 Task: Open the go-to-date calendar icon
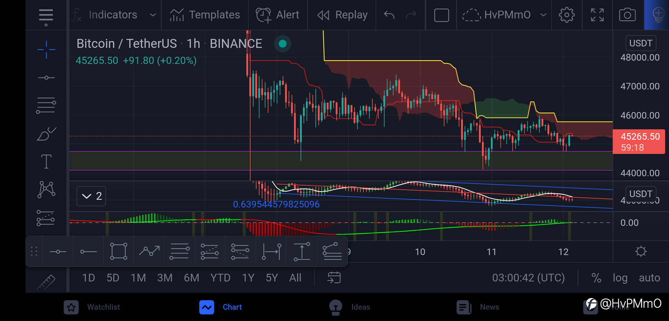point(334,278)
